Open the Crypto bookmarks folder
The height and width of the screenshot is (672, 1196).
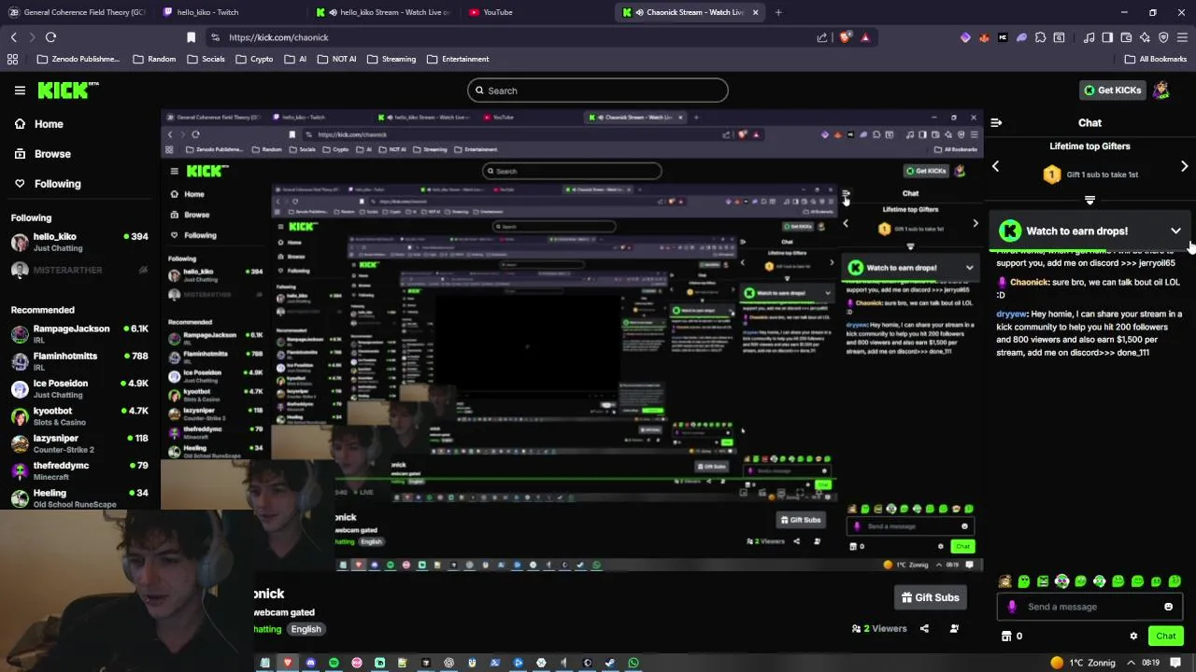[255, 59]
